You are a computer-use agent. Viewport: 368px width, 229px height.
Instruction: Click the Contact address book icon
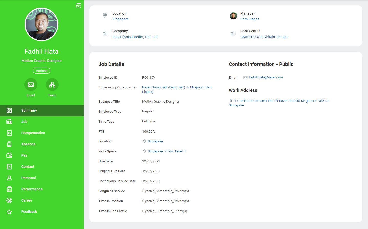click(x=9, y=167)
